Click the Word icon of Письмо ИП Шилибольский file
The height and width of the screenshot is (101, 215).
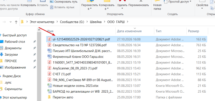(x=49, y=51)
